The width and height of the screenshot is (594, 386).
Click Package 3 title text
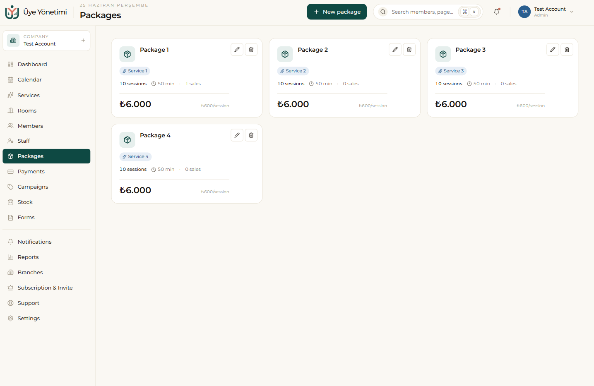471,50
